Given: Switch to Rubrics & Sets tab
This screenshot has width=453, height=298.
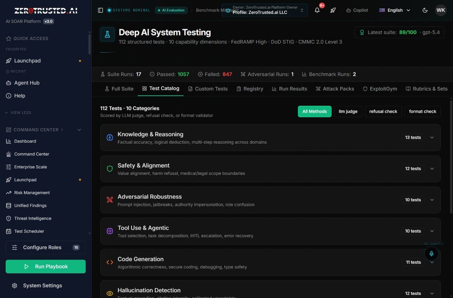Looking at the screenshot, I should click(427, 89).
